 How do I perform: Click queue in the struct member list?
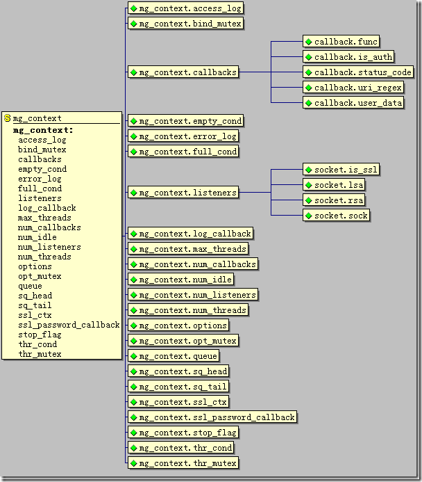click(30, 286)
